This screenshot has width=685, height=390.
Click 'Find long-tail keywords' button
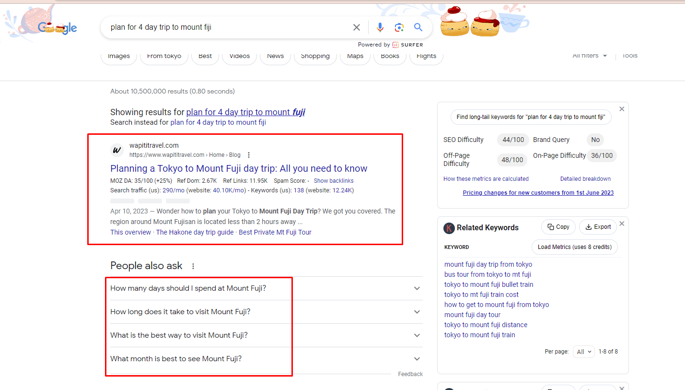(531, 117)
